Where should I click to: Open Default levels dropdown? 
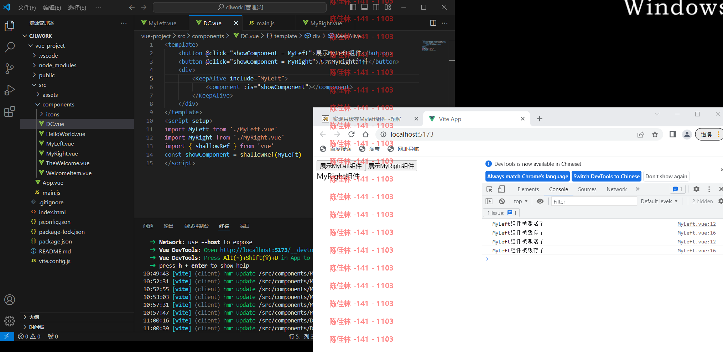[659, 201]
